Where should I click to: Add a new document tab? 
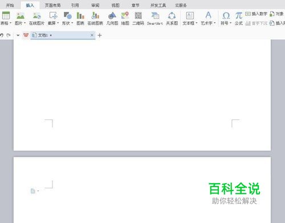click(100, 35)
